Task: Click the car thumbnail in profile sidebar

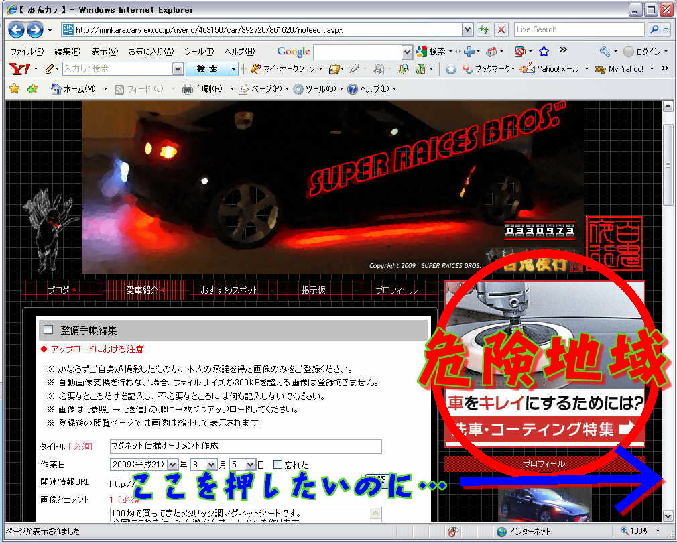Action: coord(545,503)
